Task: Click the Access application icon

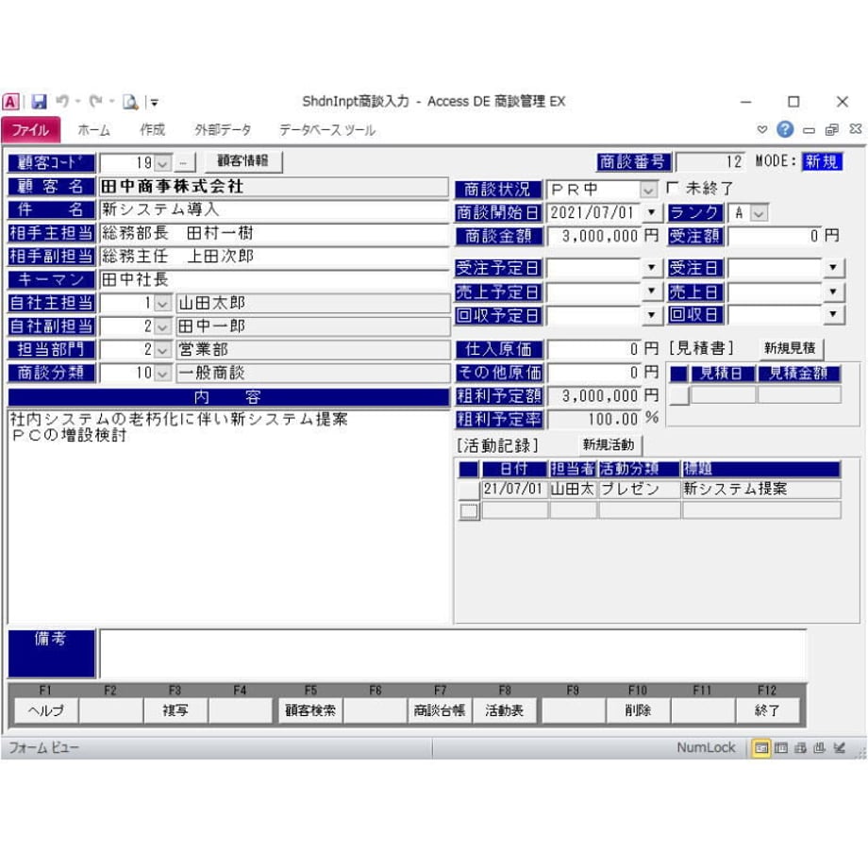Action: tap(11, 102)
